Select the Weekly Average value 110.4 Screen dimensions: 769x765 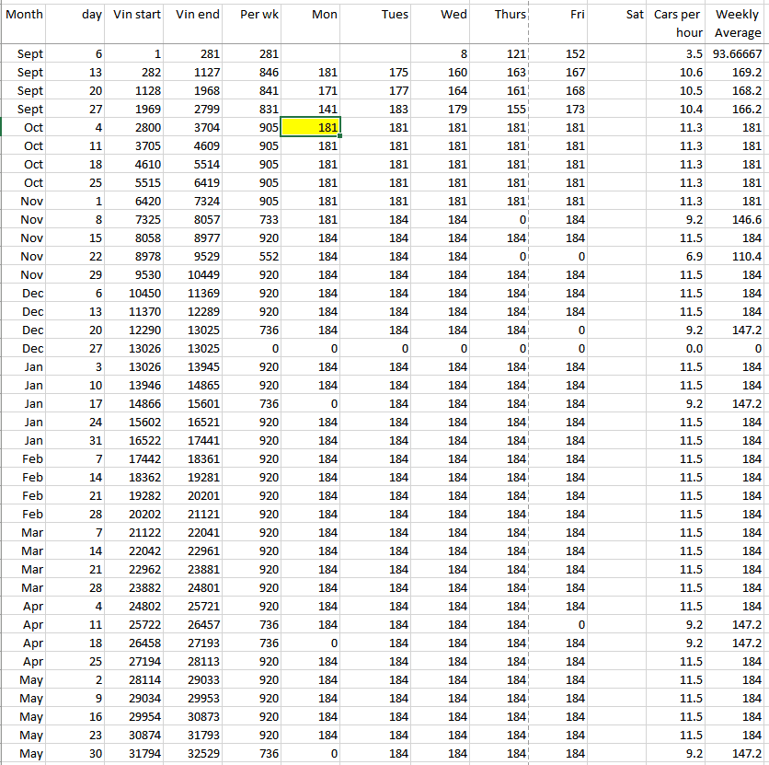click(x=737, y=257)
